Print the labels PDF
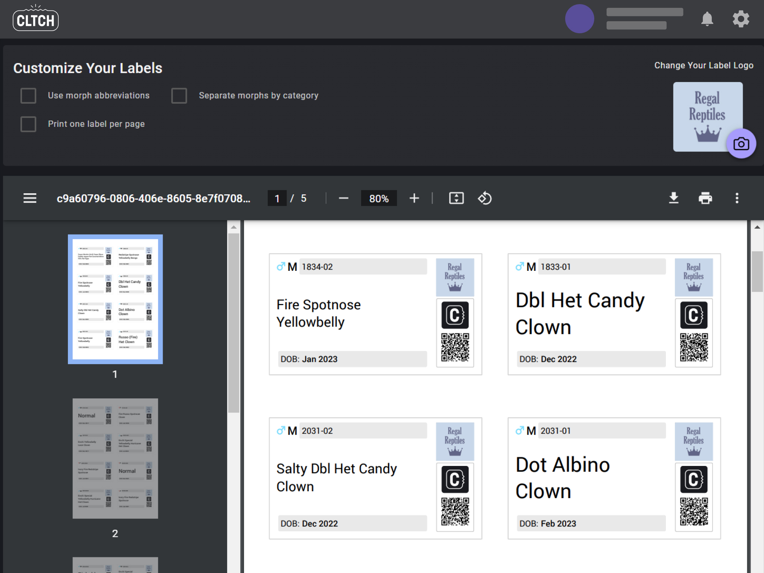764x573 pixels. (x=705, y=198)
